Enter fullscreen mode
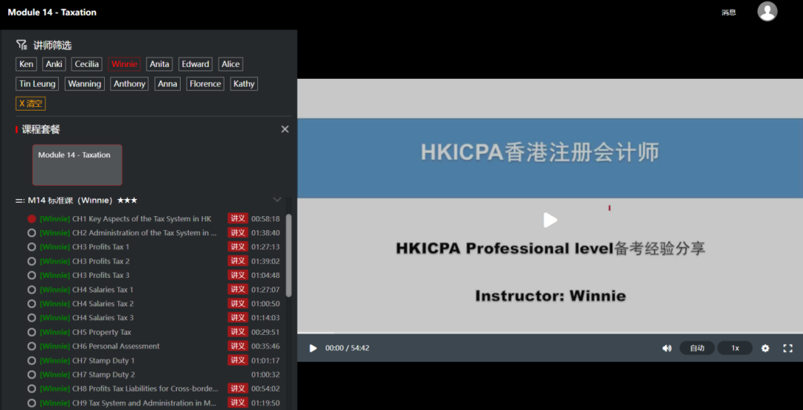The width and height of the screenshot is (803, 410). click(x=787, y=348)
